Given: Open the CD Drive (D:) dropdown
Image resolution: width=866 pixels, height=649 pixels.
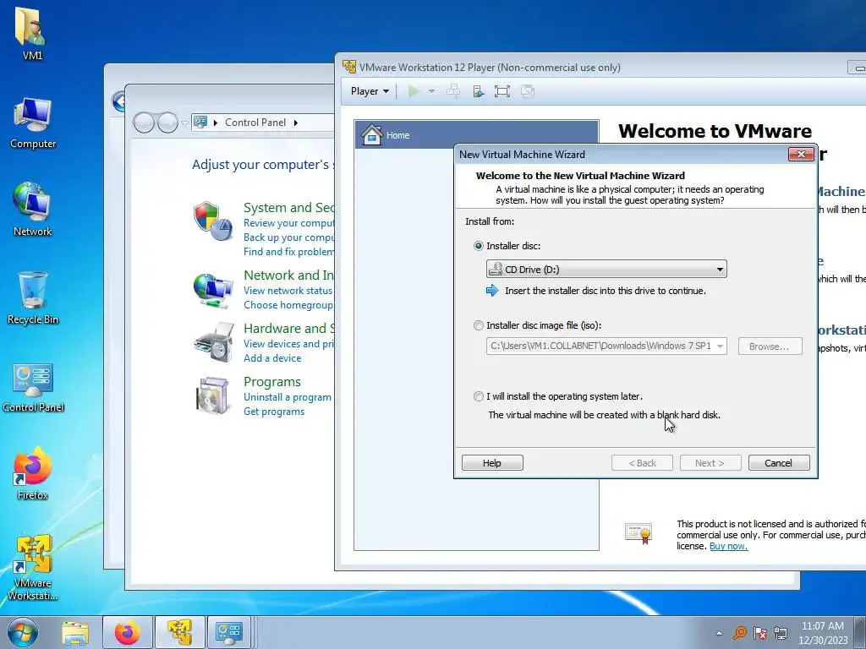Looking at the screenshot, I should point(606,270).
